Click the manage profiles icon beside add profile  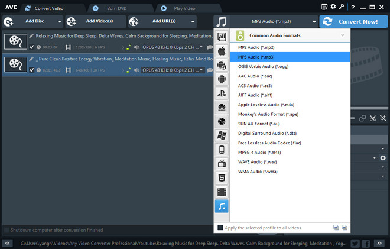pos(344,227)
